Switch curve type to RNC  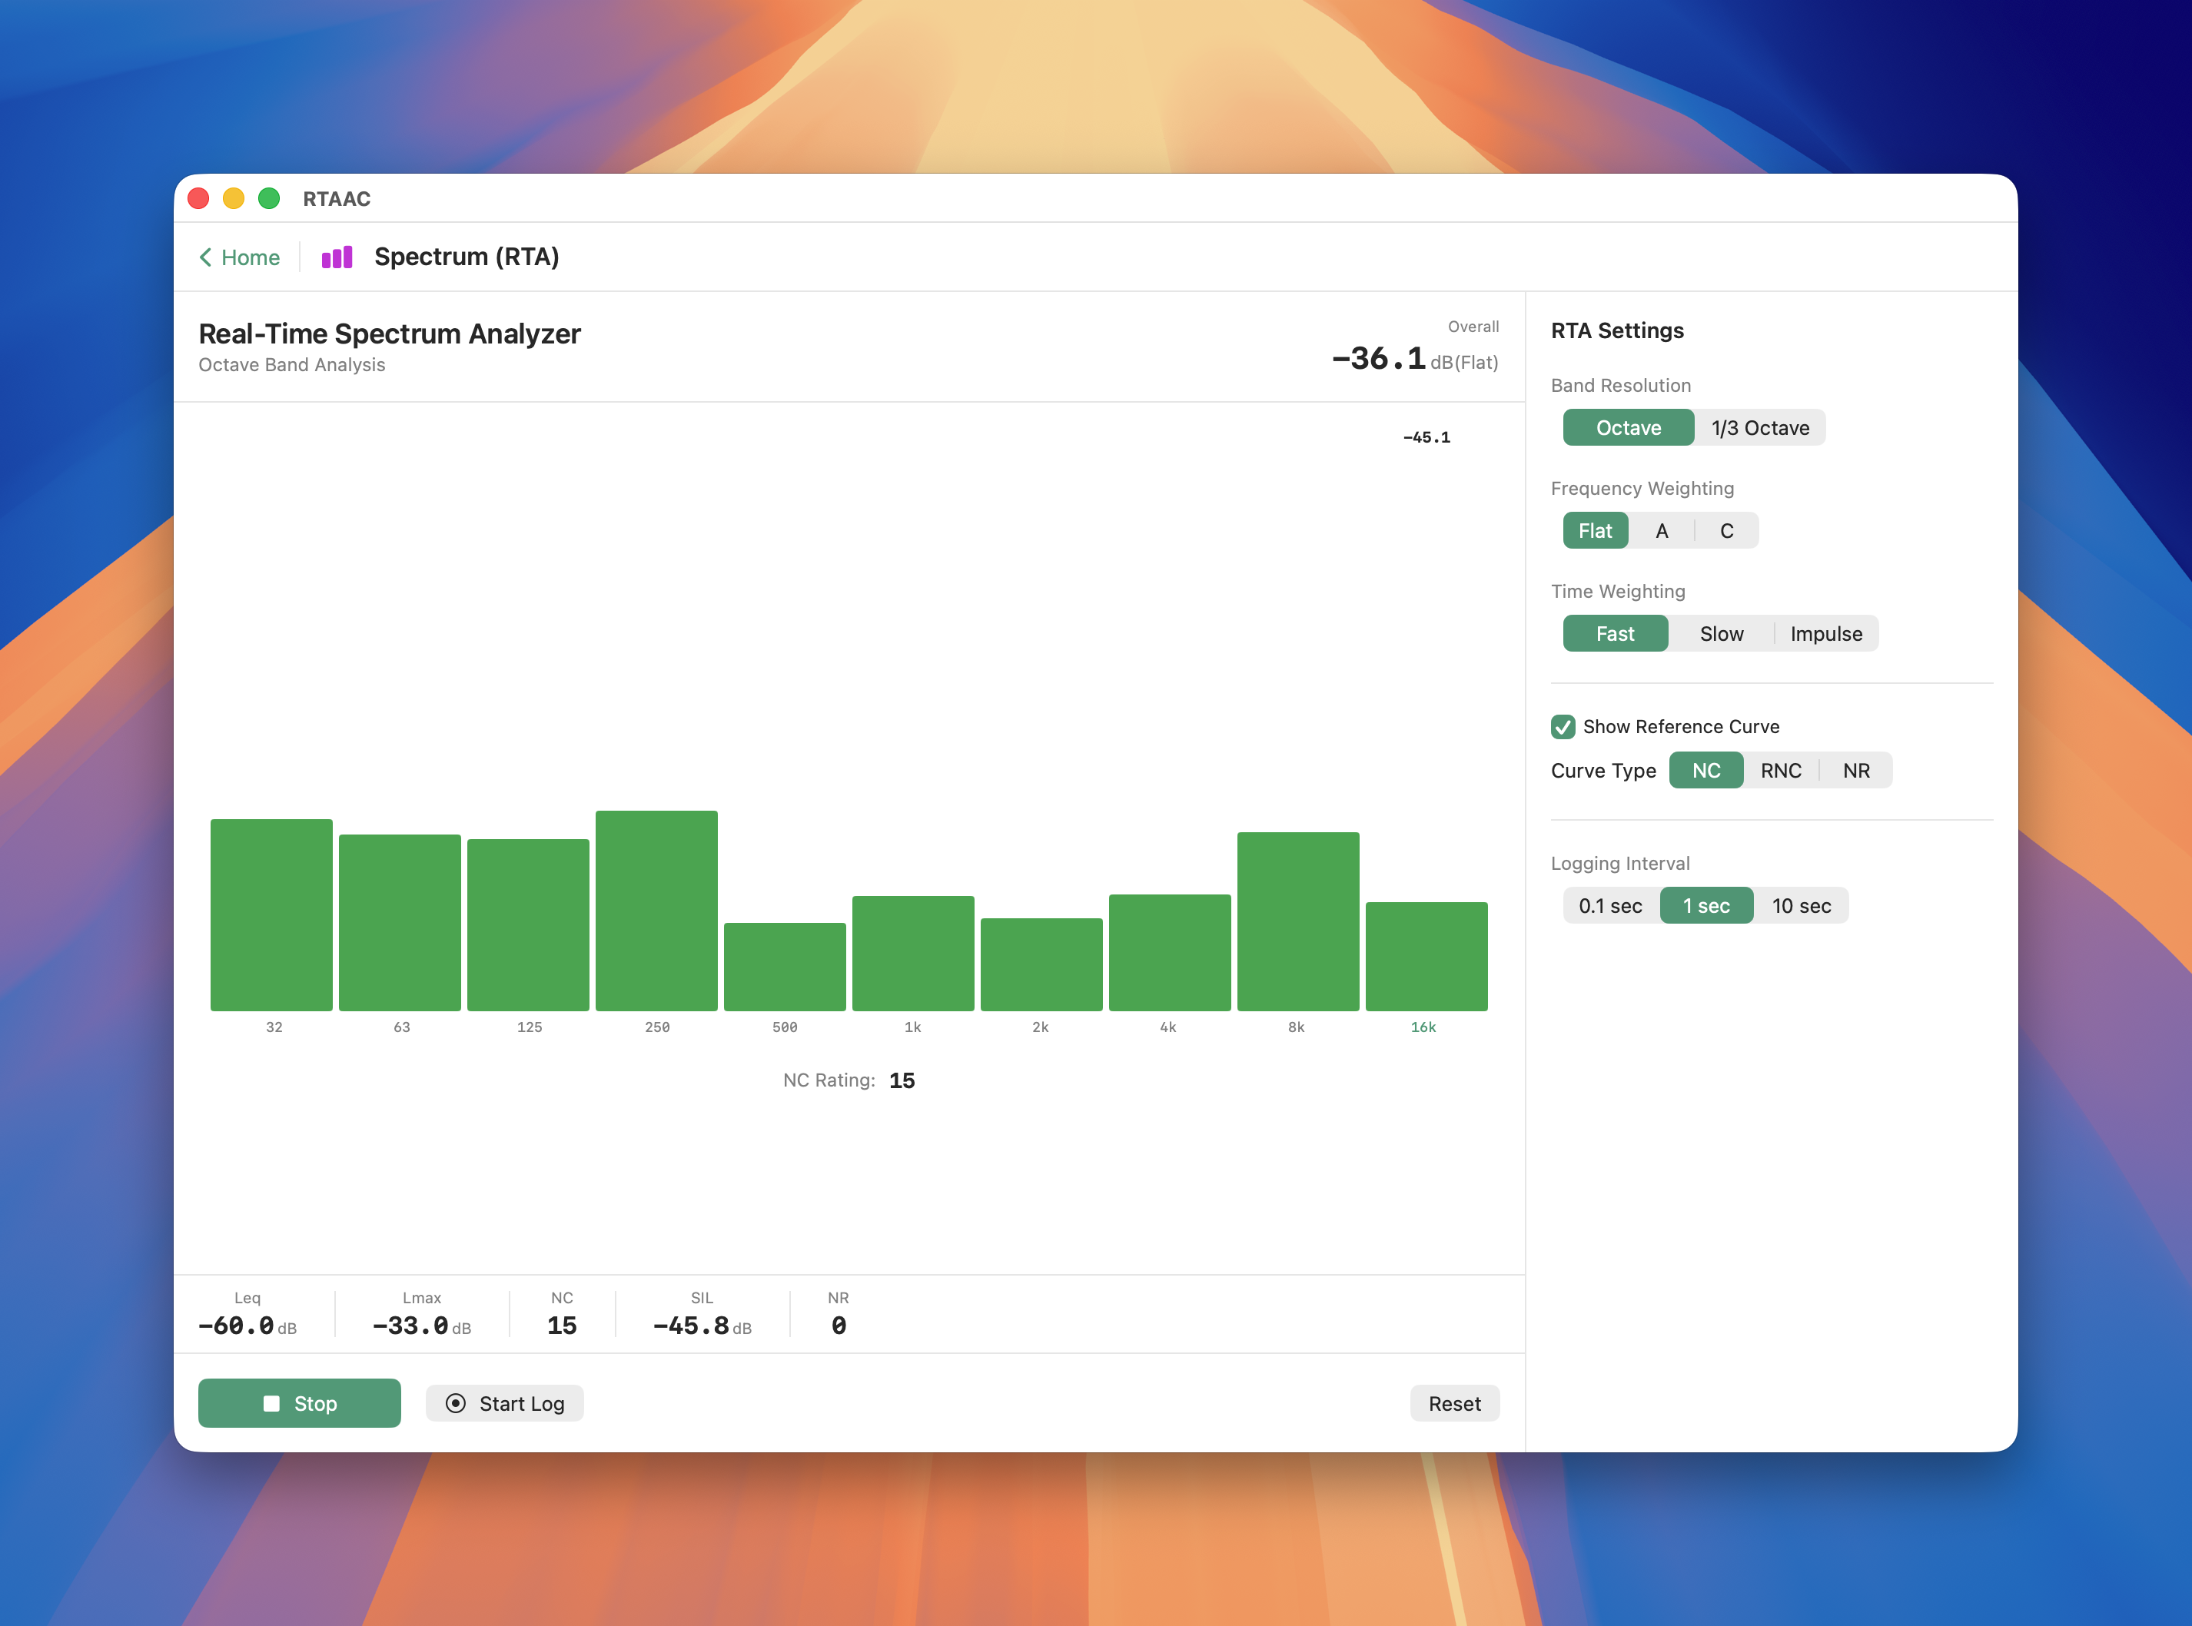pos(1781,771)
